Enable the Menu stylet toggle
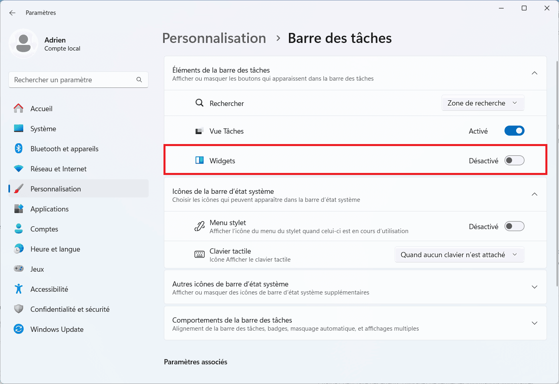 point(514,226)
